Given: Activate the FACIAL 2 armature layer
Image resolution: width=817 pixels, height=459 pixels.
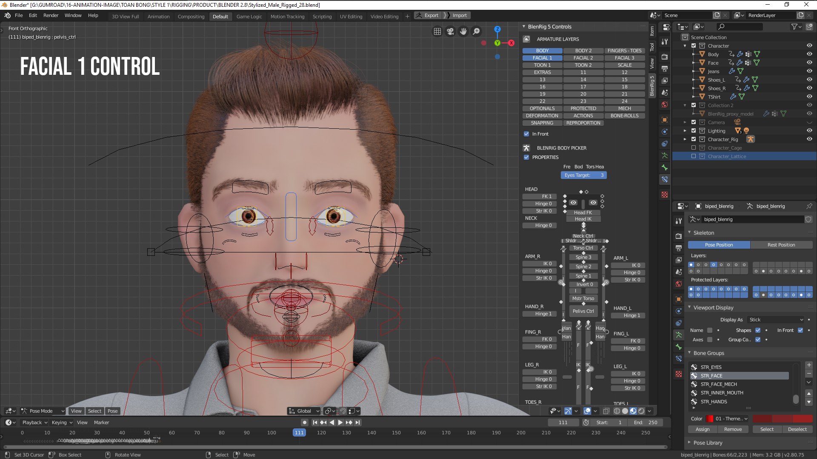Looking at the screenshot, I should tap(583, 58).
